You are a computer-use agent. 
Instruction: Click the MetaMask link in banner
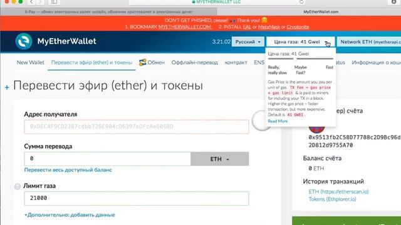pos(269,27)
